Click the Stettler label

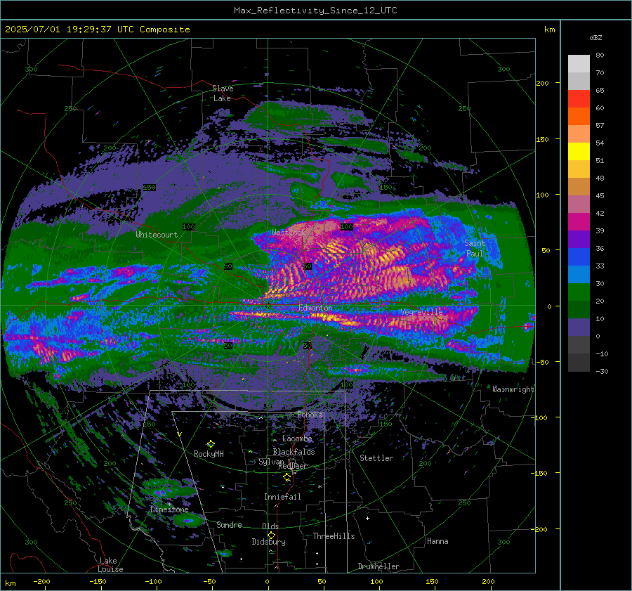click(x=376, y=458)
